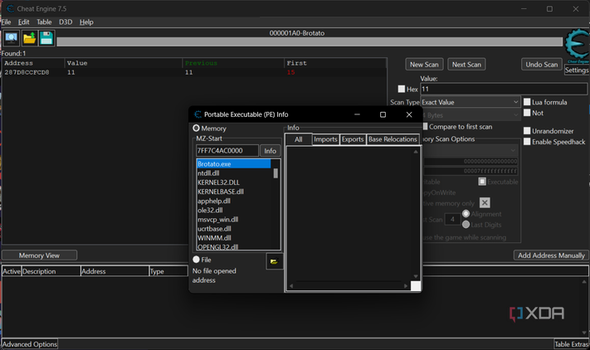Click the Info pane horizontal scrollbar

click(349, 285)
